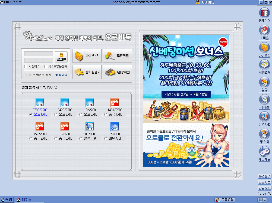Open the 동호회 club icon

point(264,134)
